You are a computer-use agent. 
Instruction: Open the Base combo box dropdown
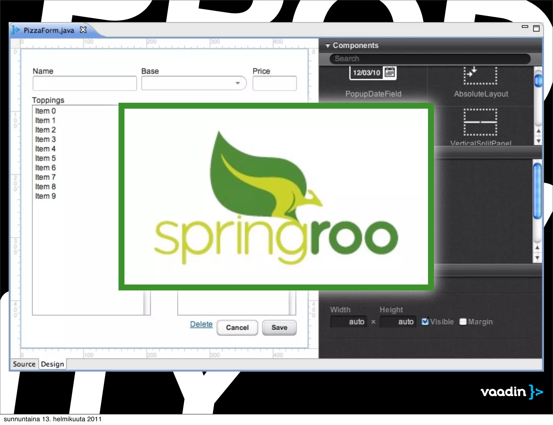tap(238, 83)
